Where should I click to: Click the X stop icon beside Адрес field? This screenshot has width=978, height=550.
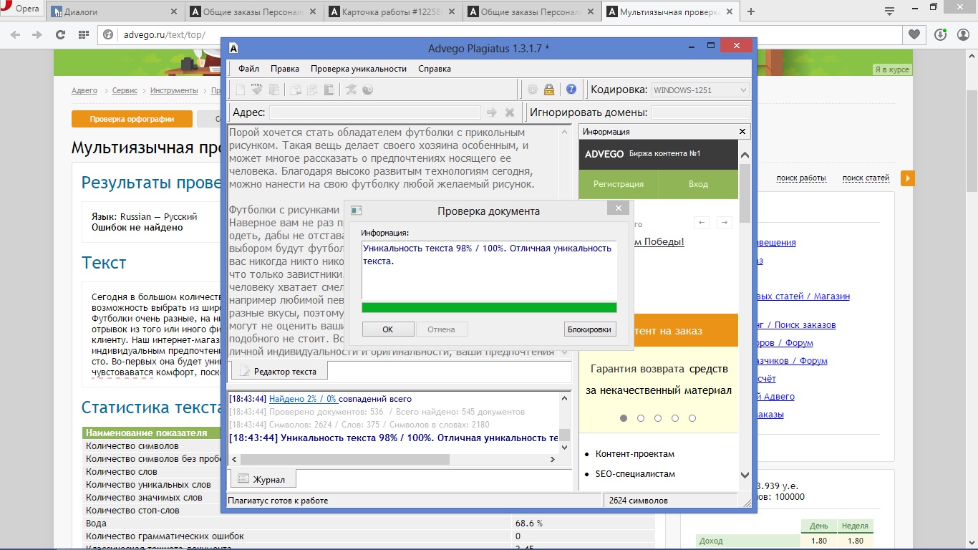tap(510, 112)
